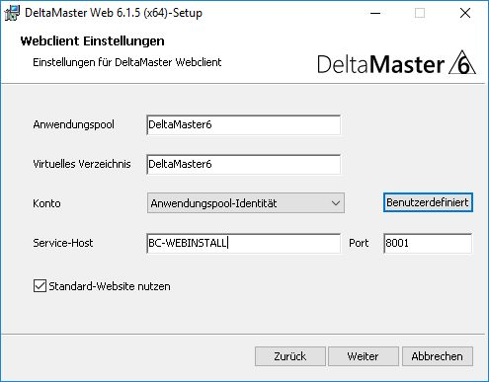This screenshot has width=489, height=382.
Task: Focus the Anwendungspool input field
Action: [x=244, y=124]
